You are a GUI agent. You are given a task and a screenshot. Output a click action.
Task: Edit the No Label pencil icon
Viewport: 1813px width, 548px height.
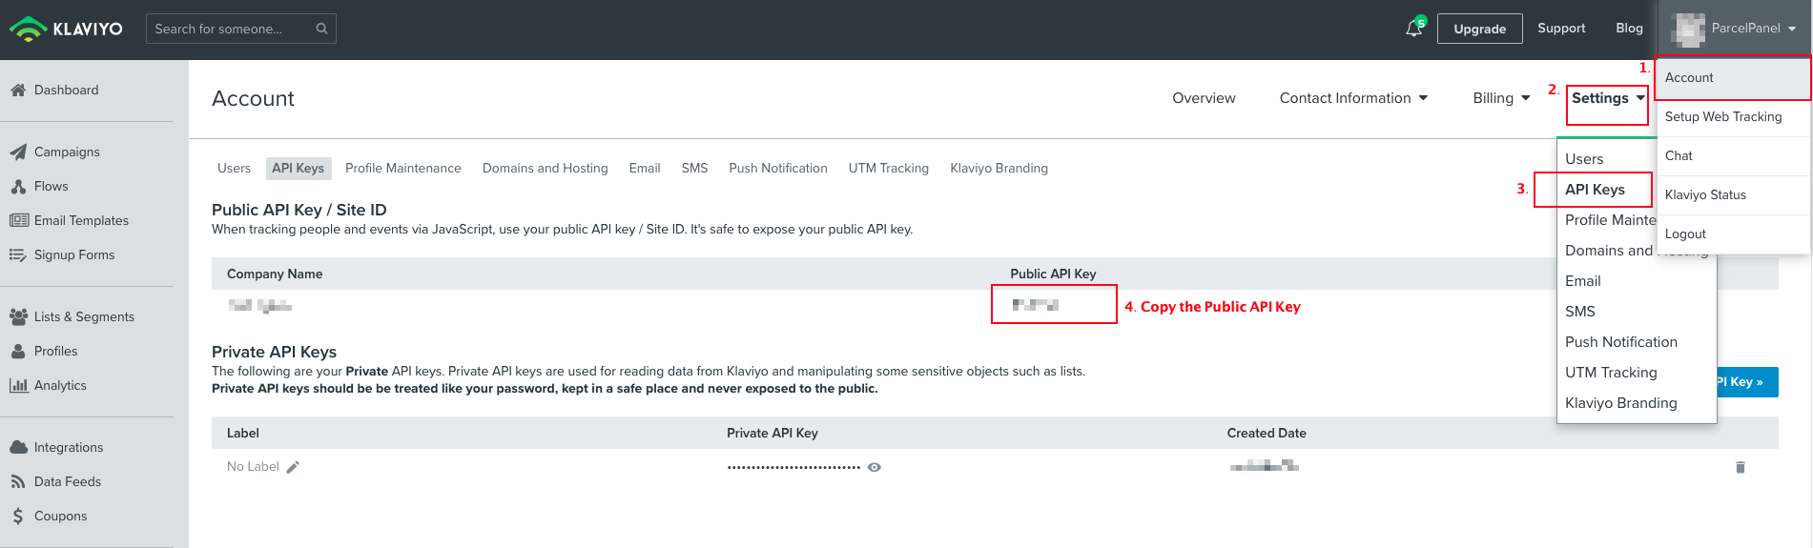[293, 467]
